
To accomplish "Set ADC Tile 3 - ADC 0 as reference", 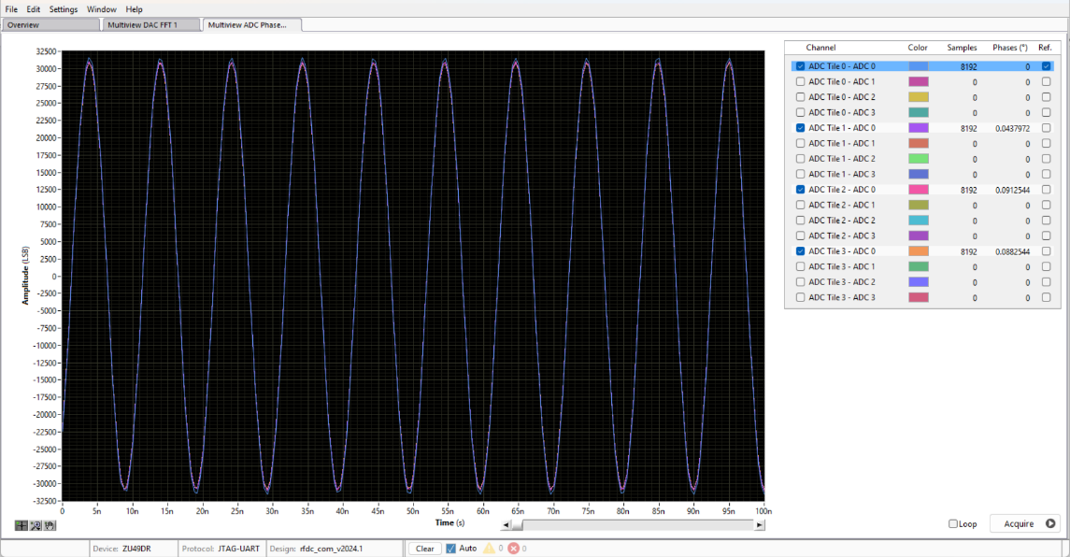I will [x=1046, y=251].
